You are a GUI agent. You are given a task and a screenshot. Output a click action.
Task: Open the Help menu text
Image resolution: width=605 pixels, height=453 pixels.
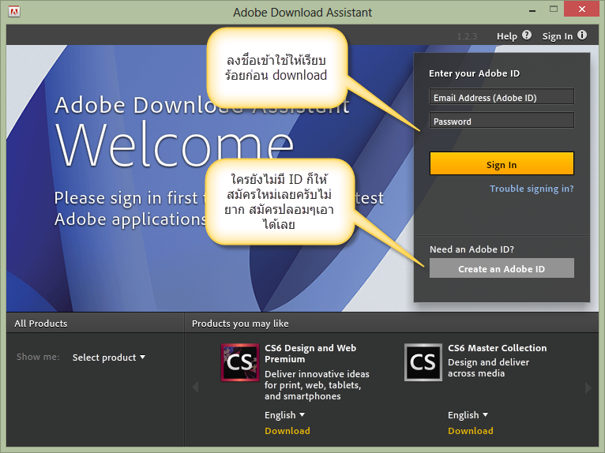(x=506, y=36)
